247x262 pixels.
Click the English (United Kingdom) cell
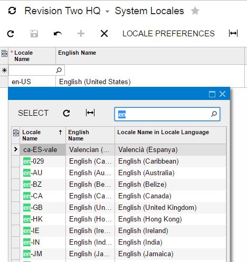point(170,208)
